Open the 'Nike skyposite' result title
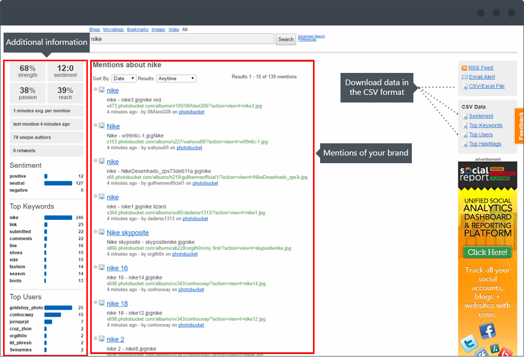The width and height of the screenshot is (524, 357). pyautogui.click(x=127, y=233)
